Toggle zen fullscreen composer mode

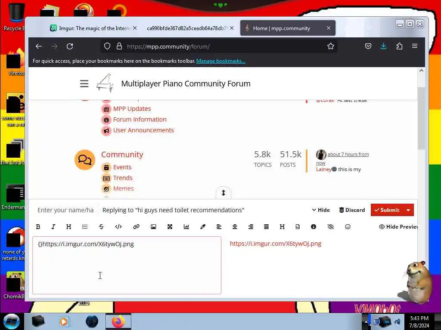click(x=170, y=227)
